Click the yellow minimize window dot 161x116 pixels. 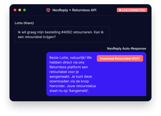click(x=20, y=10)
